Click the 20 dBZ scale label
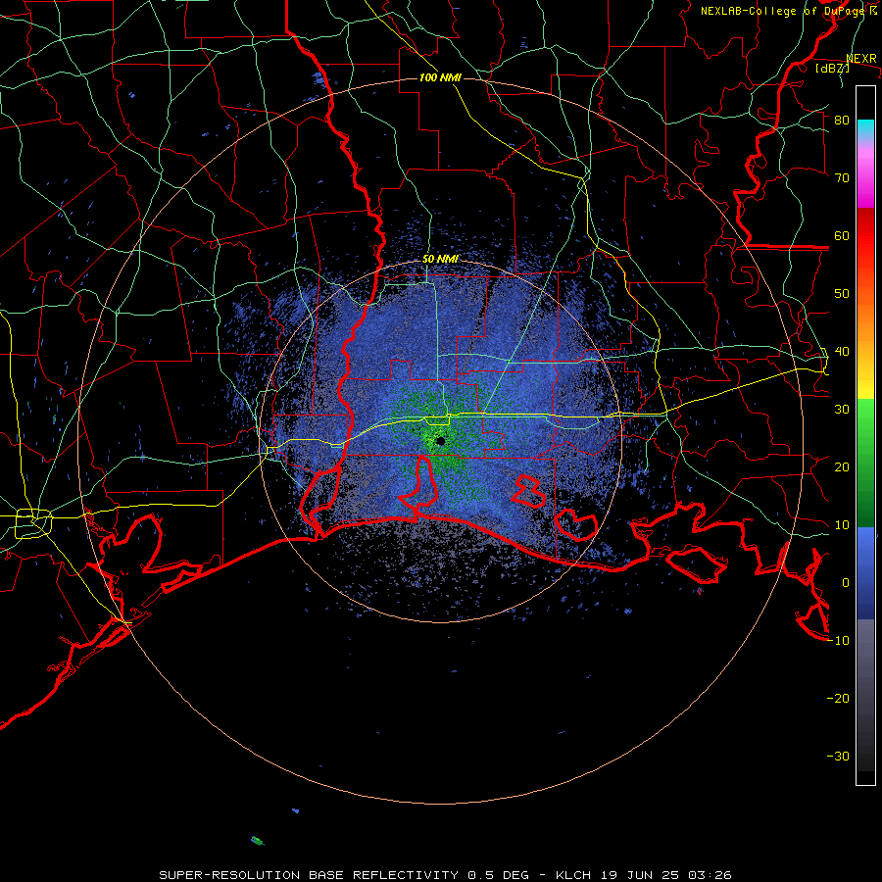 pyautogui.click(x=842, y=466)
